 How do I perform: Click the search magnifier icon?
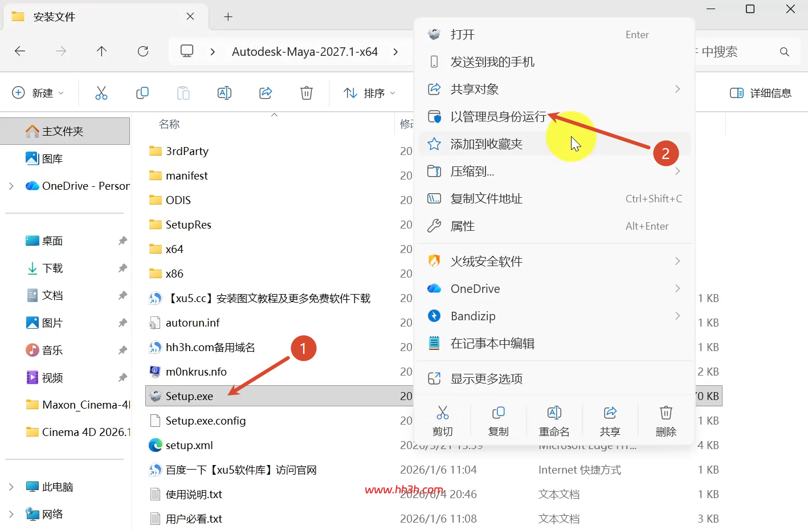(785, 52)
